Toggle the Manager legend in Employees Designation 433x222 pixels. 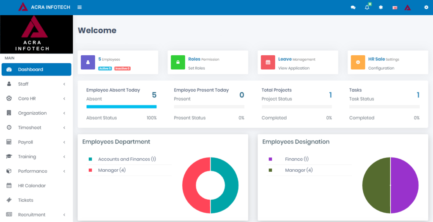pyautogui.click(x=298, y=170)
